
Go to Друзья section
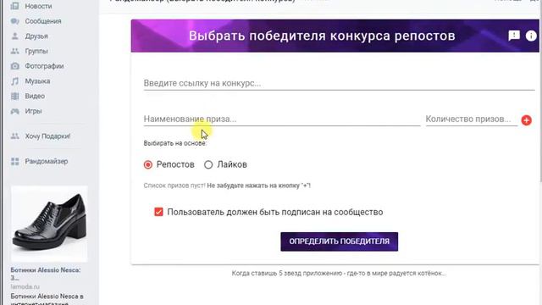tap(36, 36)
